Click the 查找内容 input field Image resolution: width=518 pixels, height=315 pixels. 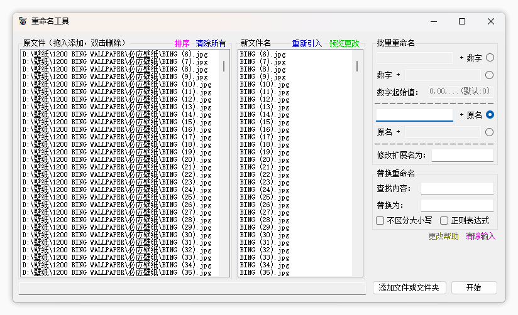click(x=457, y=188)
